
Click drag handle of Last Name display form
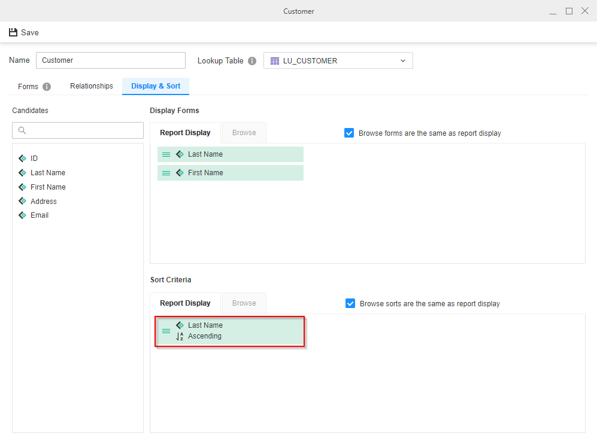[166, 154]
